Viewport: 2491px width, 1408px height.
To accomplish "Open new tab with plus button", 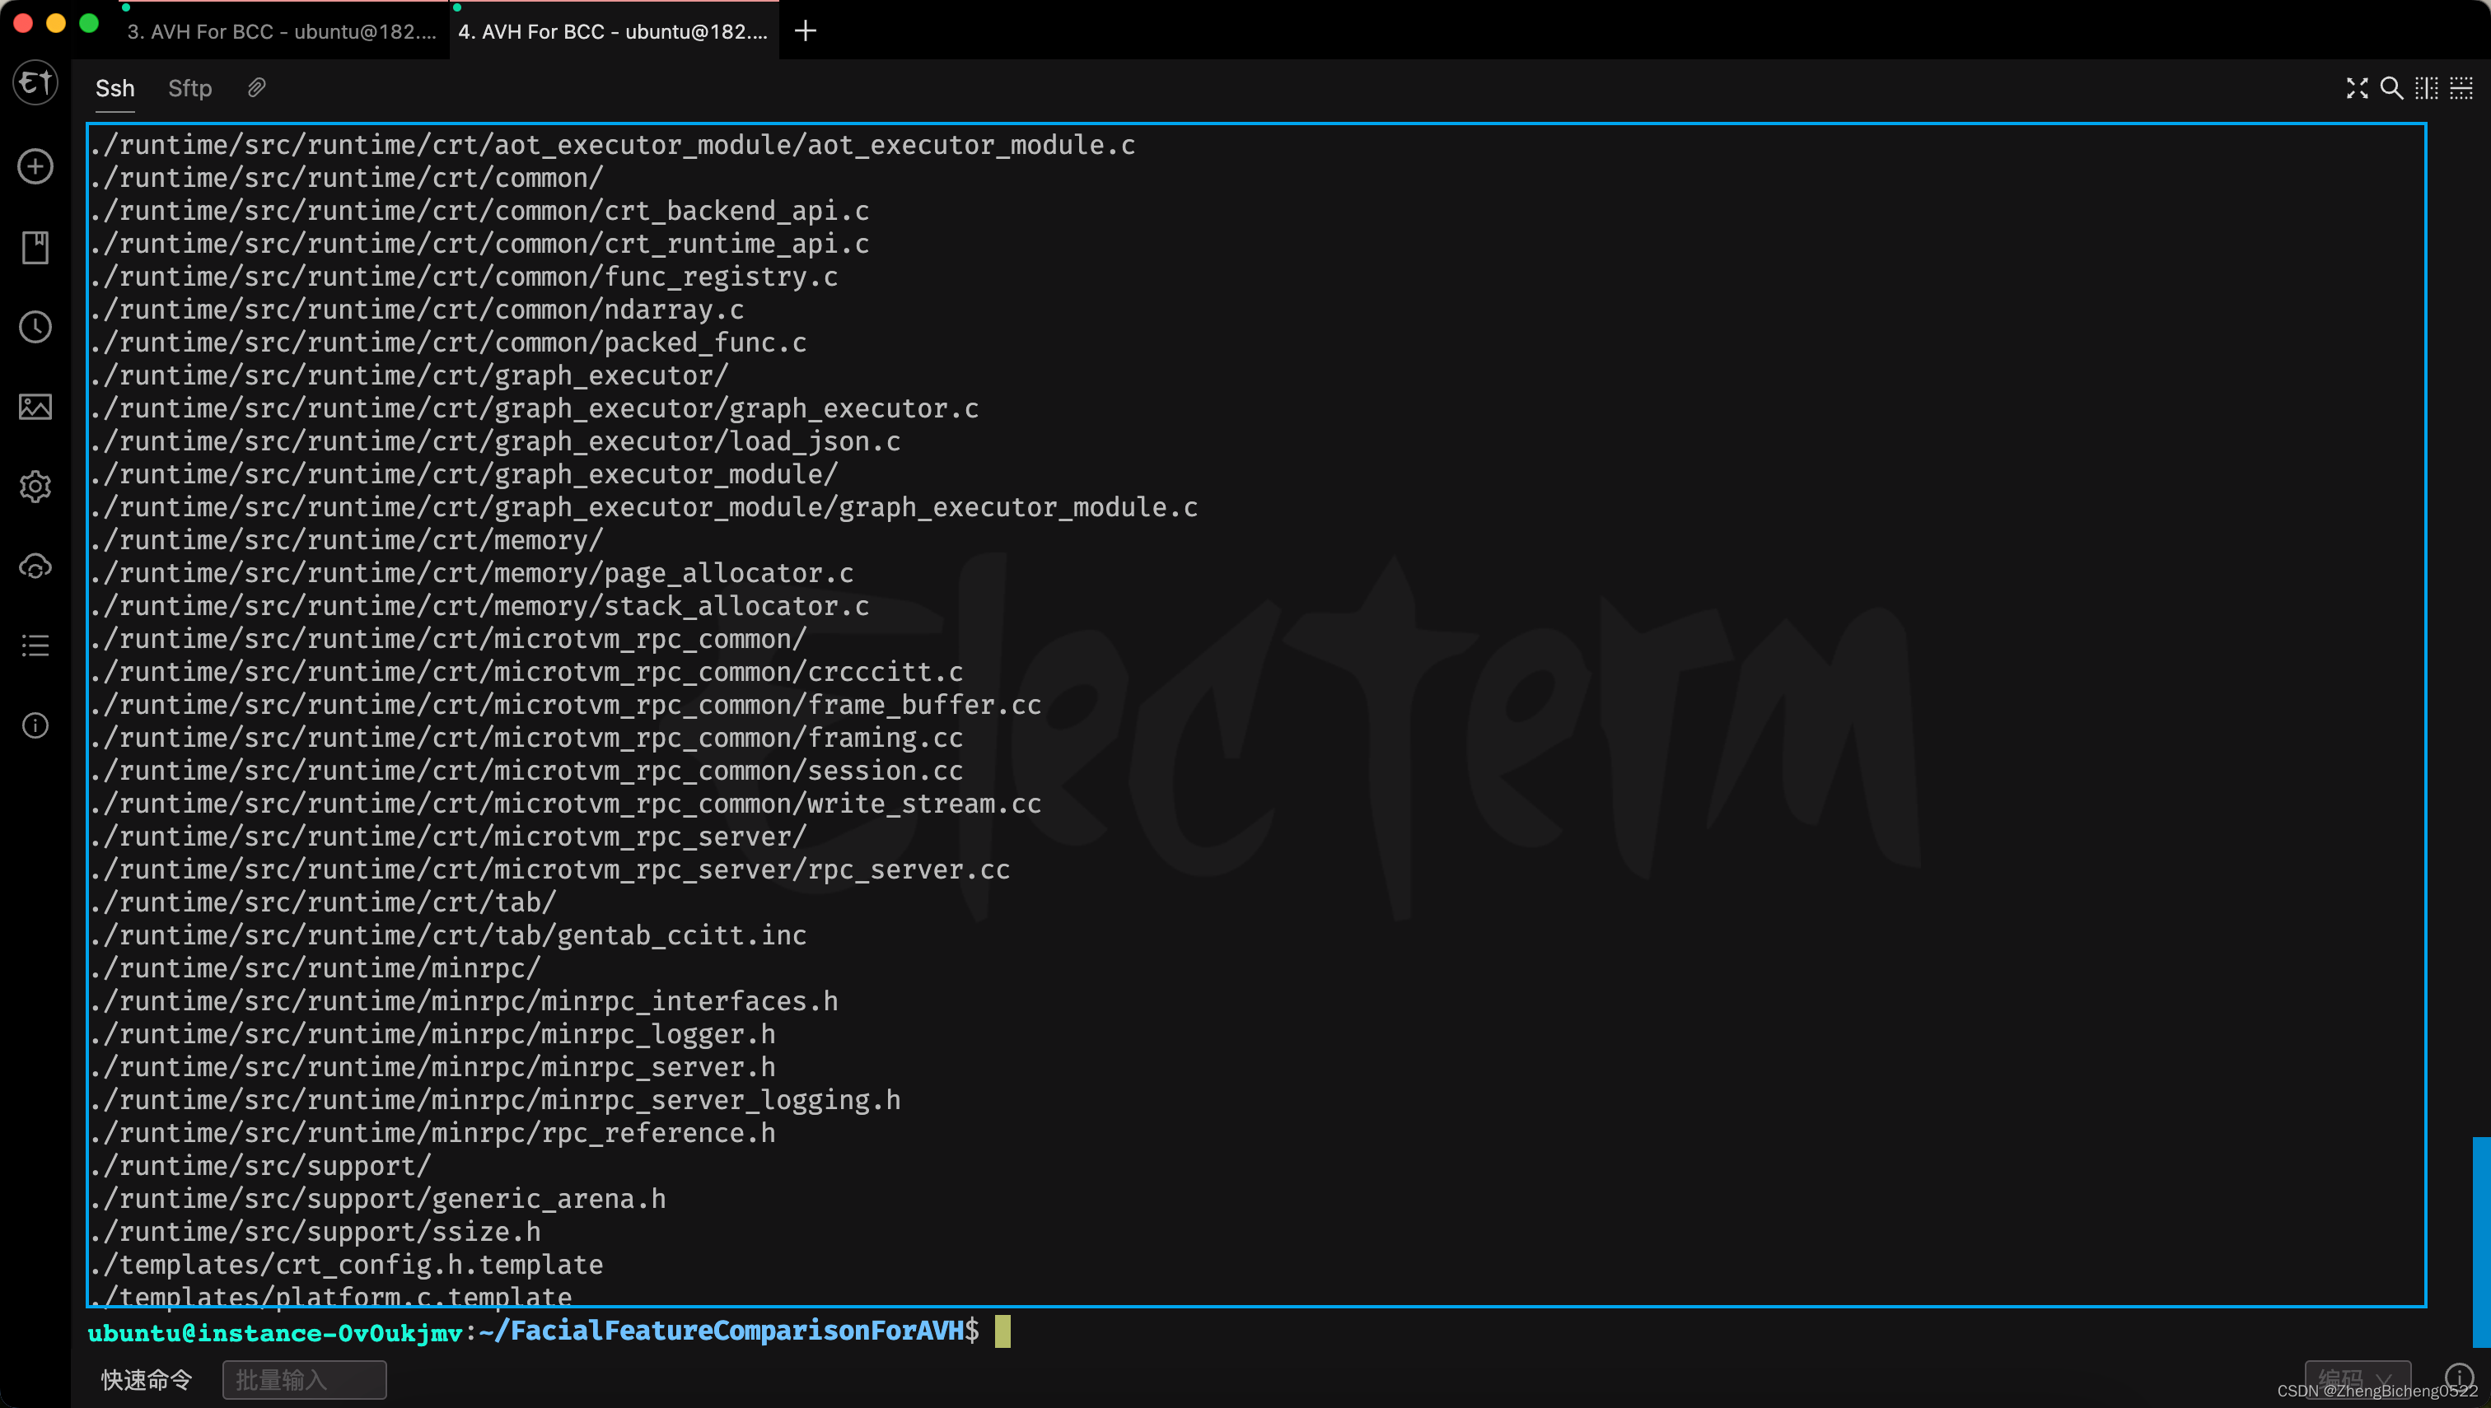I will (x=805, y=31).
